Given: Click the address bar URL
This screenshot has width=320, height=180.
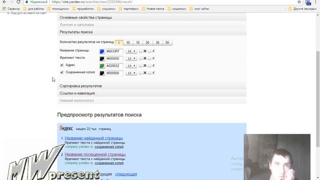Looking at the screenshot, I should [92, 2].
